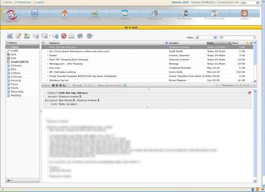Open the Calendar module icon
The height and width of the screenshot is (192, 265).
tap(125, 13)
